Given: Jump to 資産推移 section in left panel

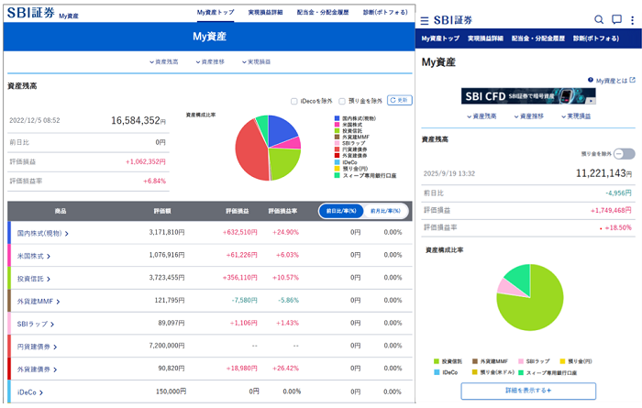Looking at the screenshot, I should (210, 61).
